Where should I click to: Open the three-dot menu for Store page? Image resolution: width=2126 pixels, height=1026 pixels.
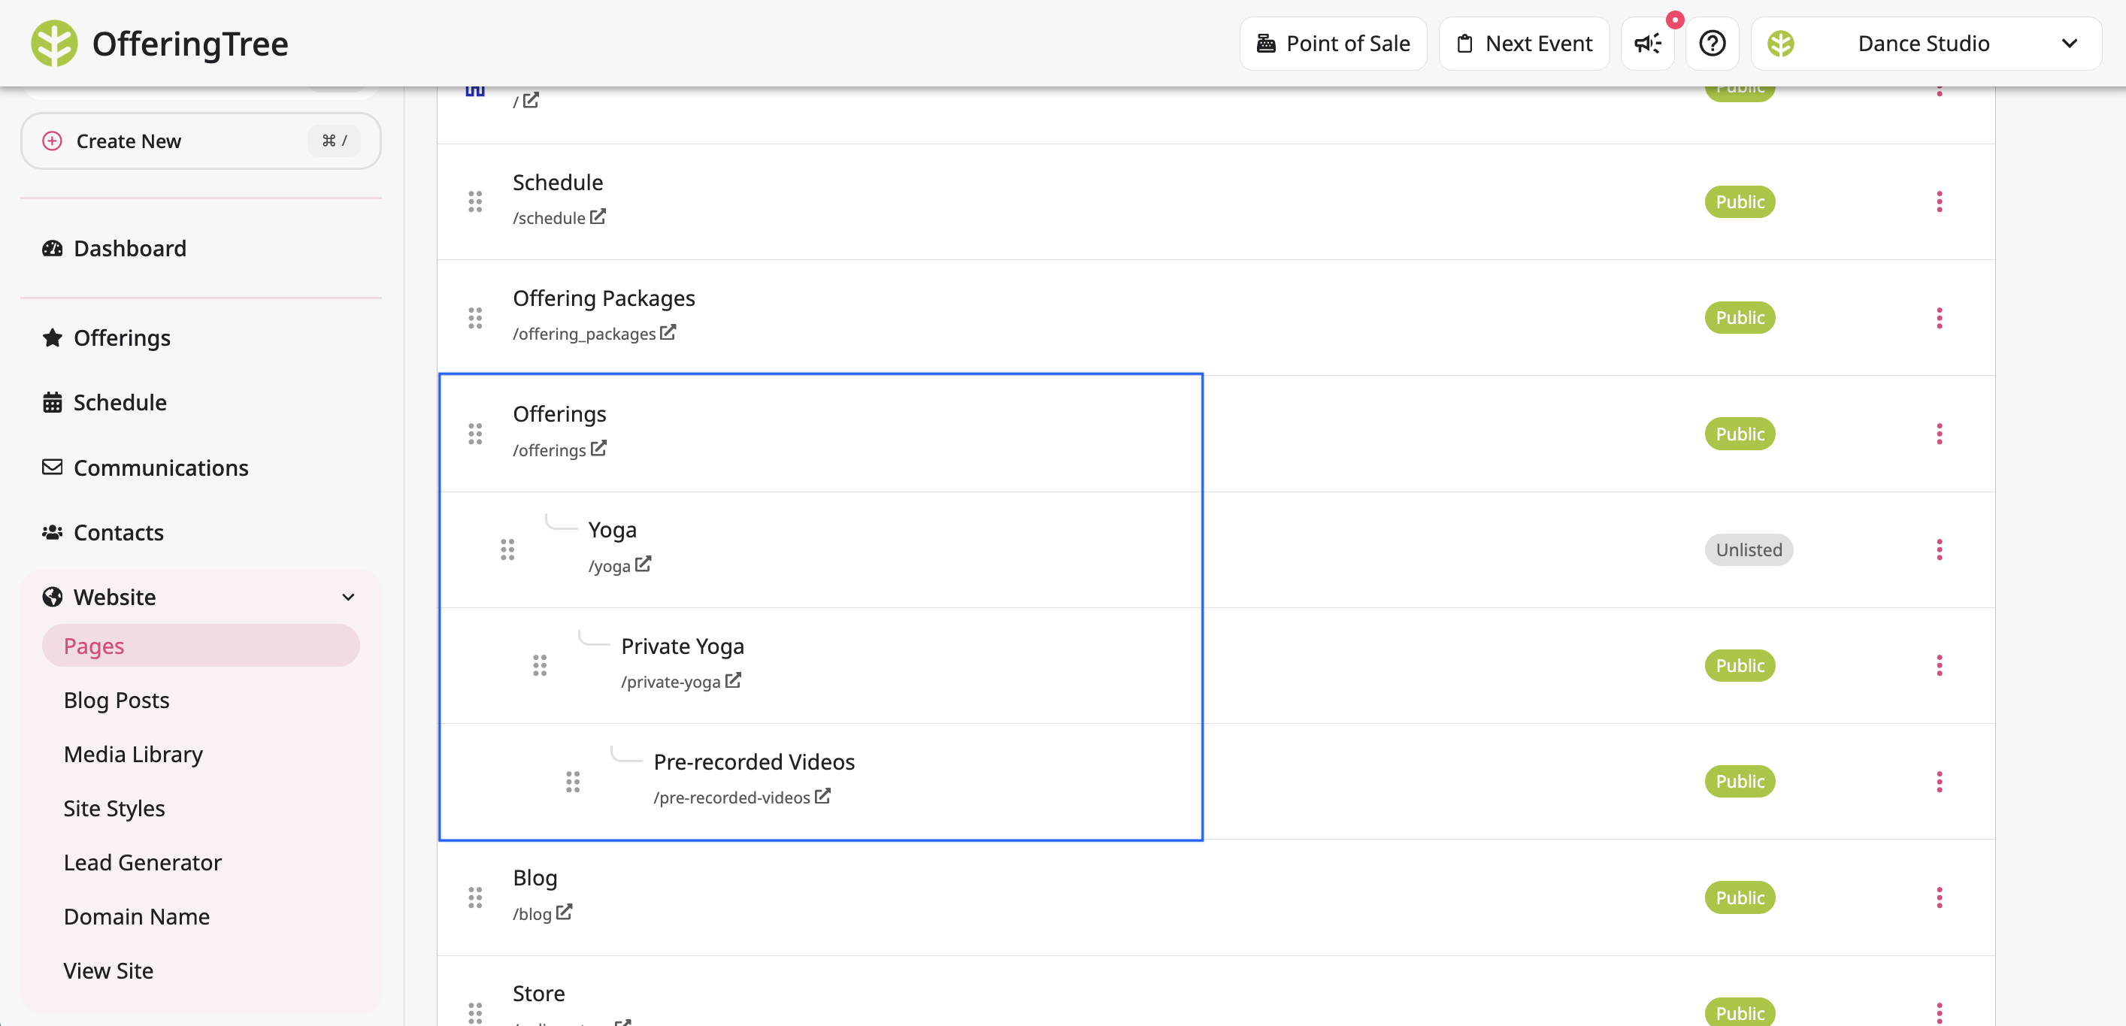tap(1940, 1012)
